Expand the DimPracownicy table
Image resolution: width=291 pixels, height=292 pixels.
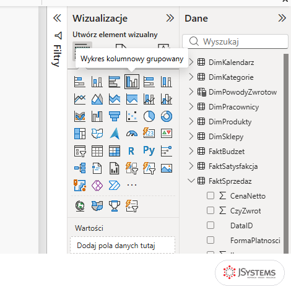tap(191, 106)
